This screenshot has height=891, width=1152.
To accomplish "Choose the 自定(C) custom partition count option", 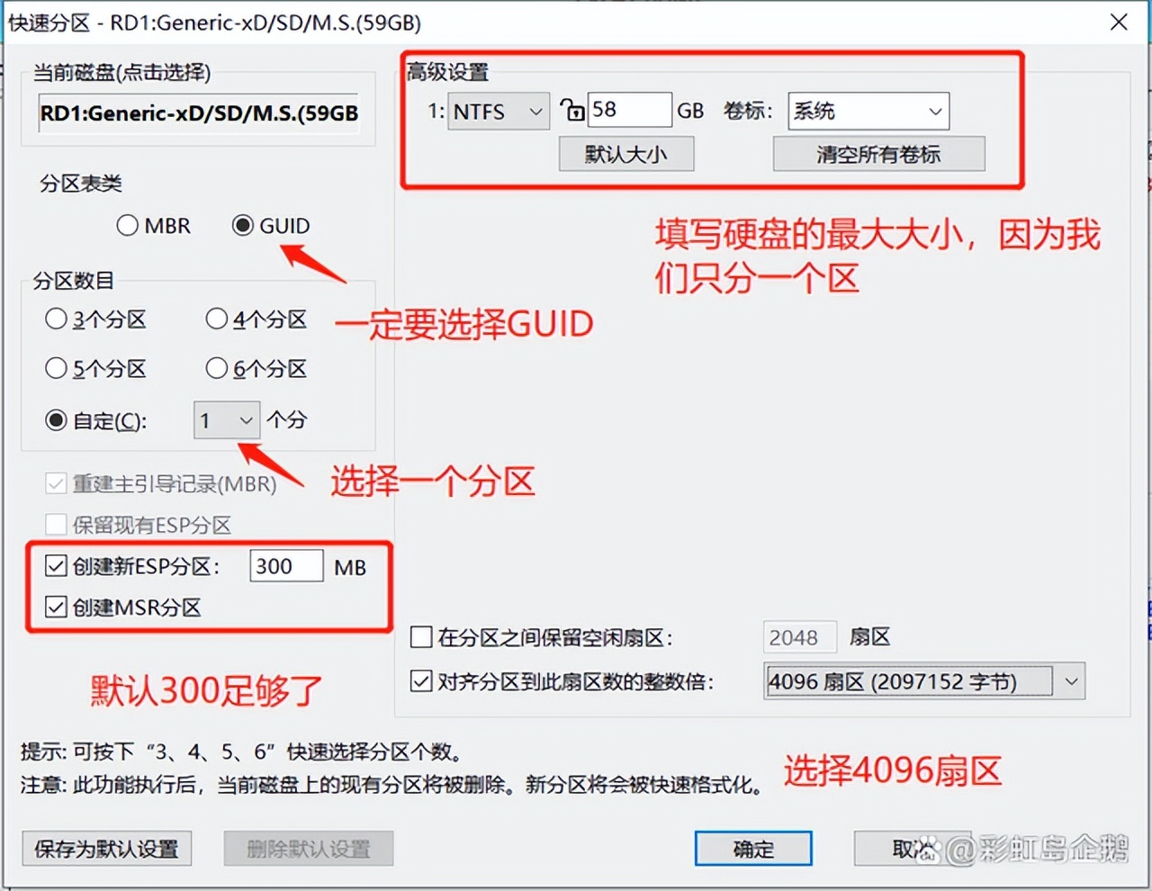I will [x=56, y=420].
